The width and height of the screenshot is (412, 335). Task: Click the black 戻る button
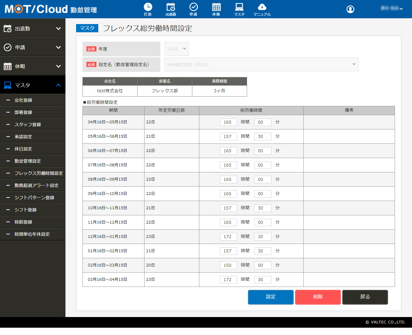click(365, 297)
